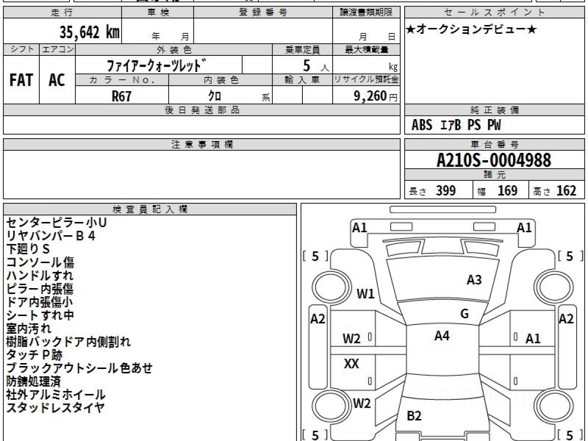Image resolution: width=588 pixels, height=441 pixels.
Task: Click inspector note 下廻りS
Action: tap(28, 249)
